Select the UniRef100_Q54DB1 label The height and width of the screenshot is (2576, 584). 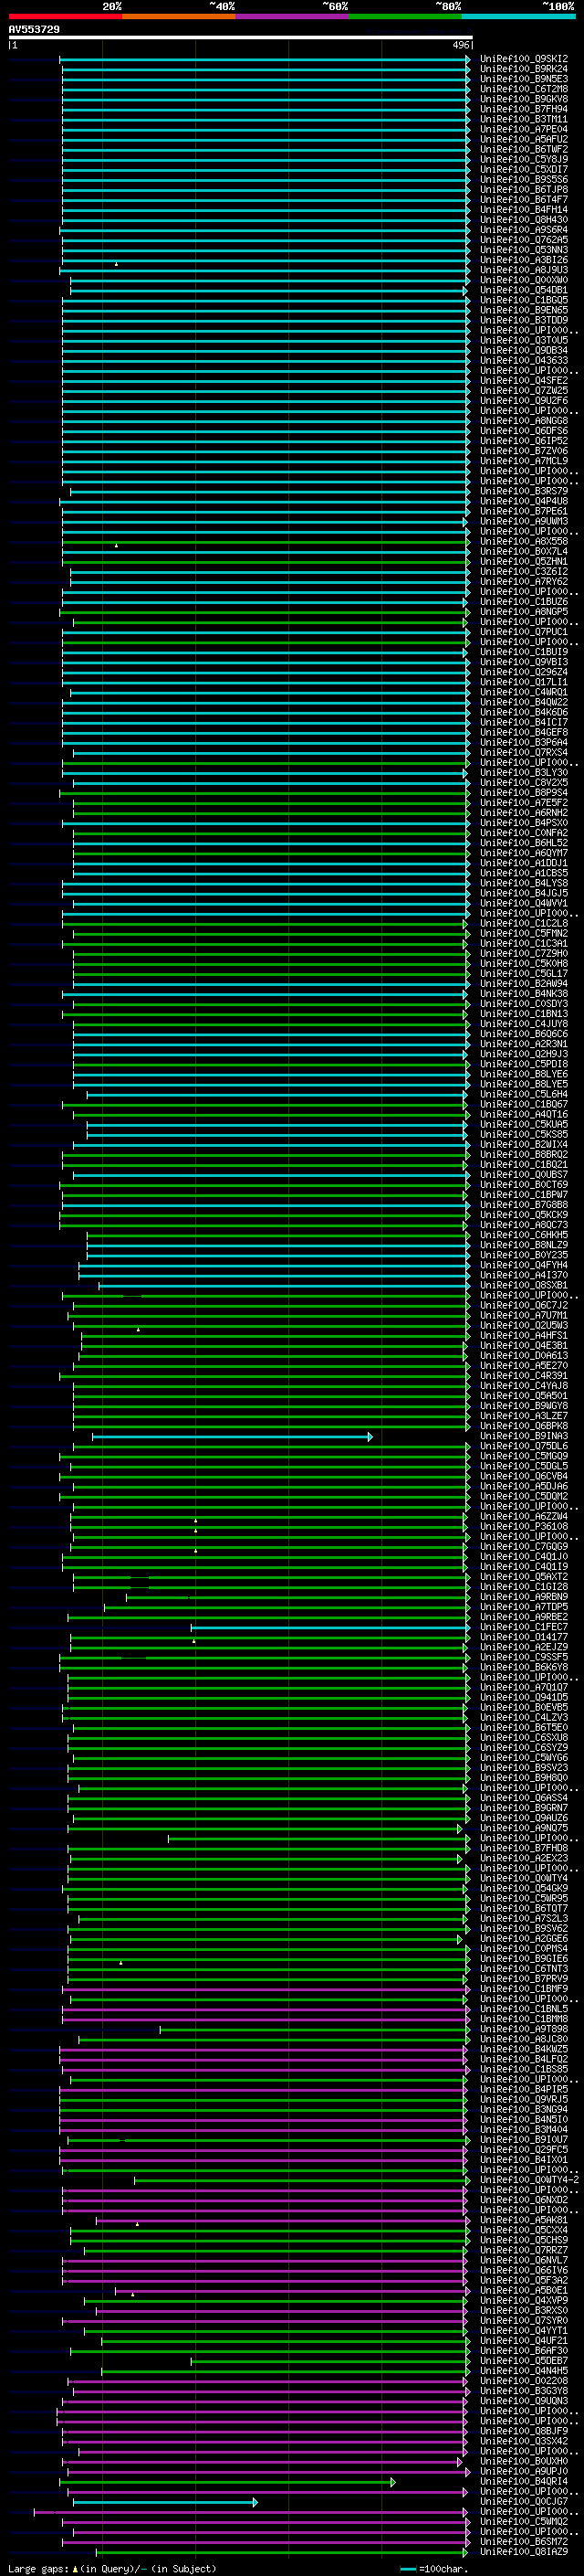524,290
